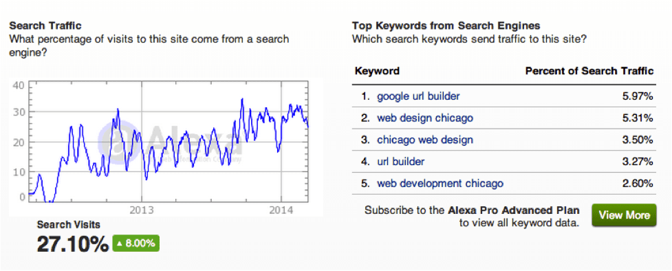Select the 'chicago web design' keyword

tap(425, 140)
